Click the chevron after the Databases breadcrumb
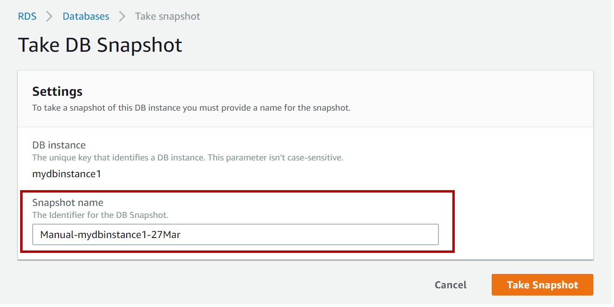 point(122,16)
